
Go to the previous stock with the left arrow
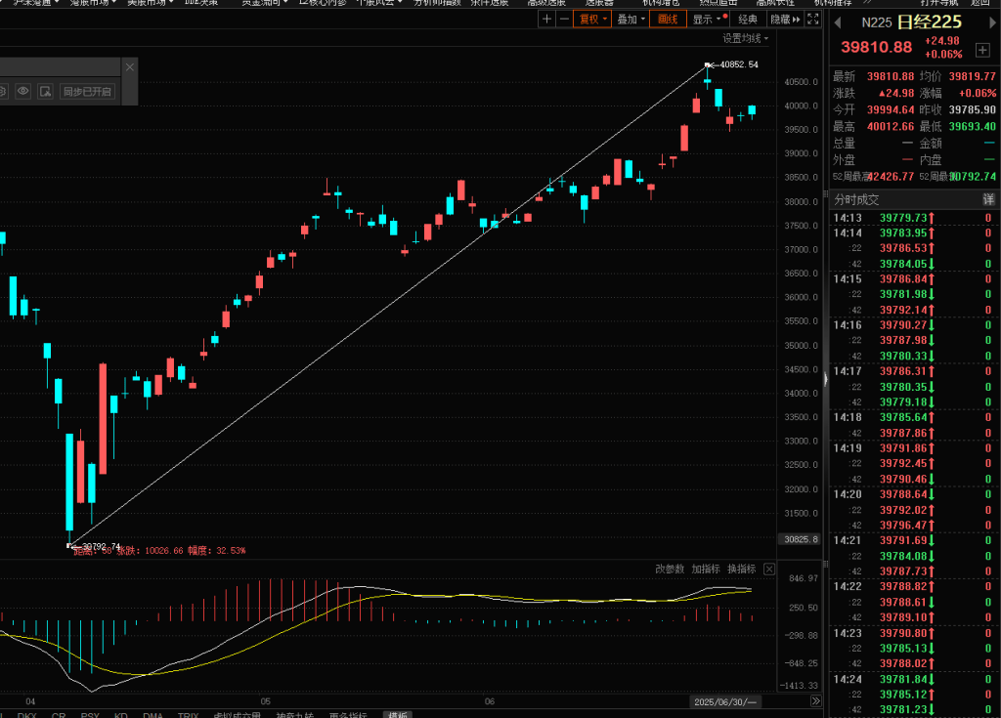[x=838, y=23]
